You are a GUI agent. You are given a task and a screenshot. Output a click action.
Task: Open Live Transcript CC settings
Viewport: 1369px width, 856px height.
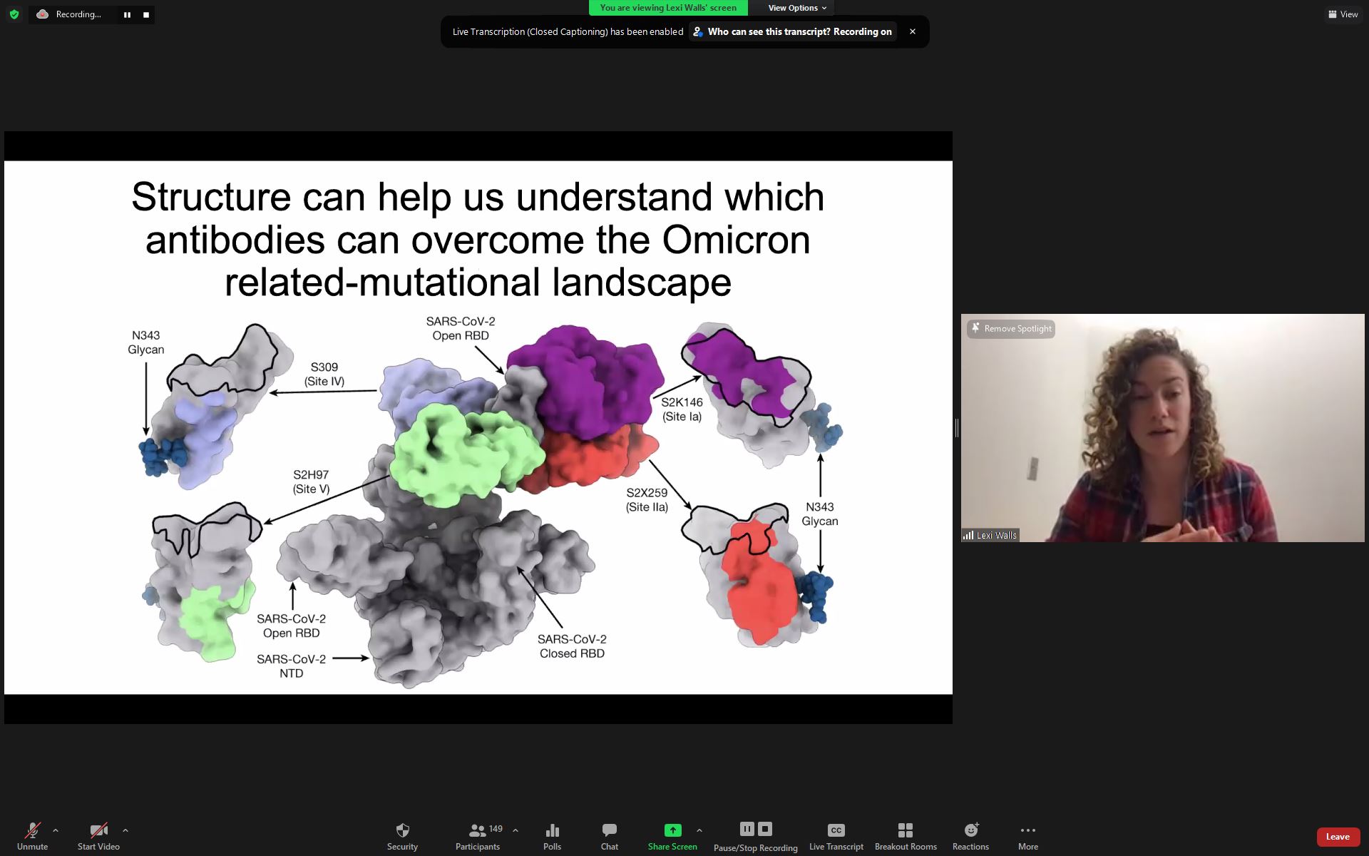[x=836, y=836]
